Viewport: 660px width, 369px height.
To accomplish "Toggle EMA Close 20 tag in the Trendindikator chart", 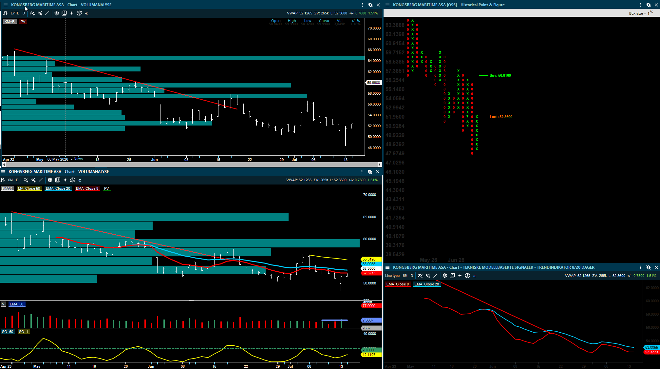I will point(427,284).
